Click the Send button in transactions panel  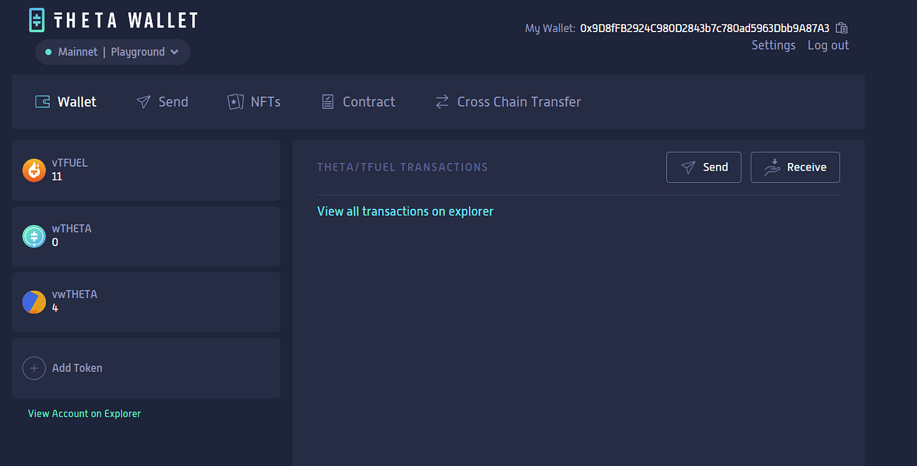[703, 168]
